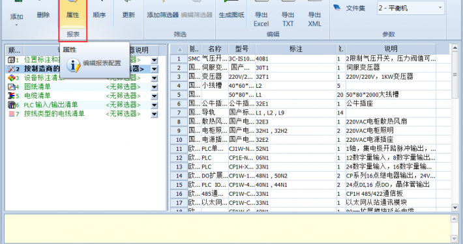The width and height of the screenshot is (463, 244).
Task: Click icon of row 1 位置标注 report
Action: point(11,60)
